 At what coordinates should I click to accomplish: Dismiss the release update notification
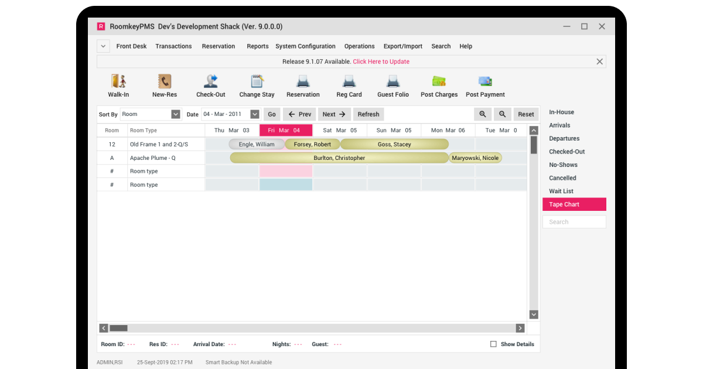pyautogui.click(x=599, y=61)
